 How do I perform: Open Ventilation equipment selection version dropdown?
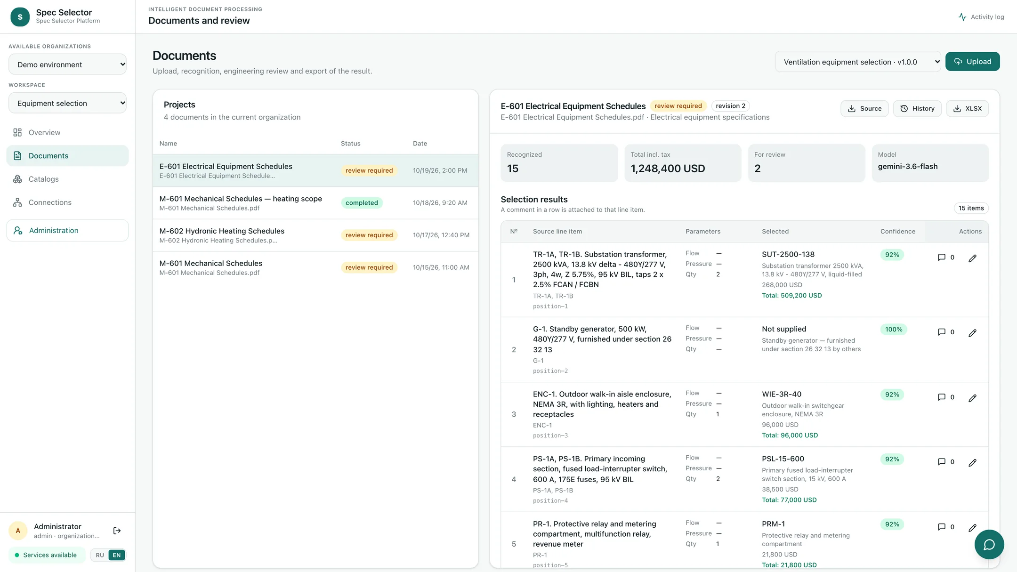coord(858,62)
